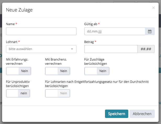Enable Für Zuschläge berücksichtigen switch

pos(97,71)
